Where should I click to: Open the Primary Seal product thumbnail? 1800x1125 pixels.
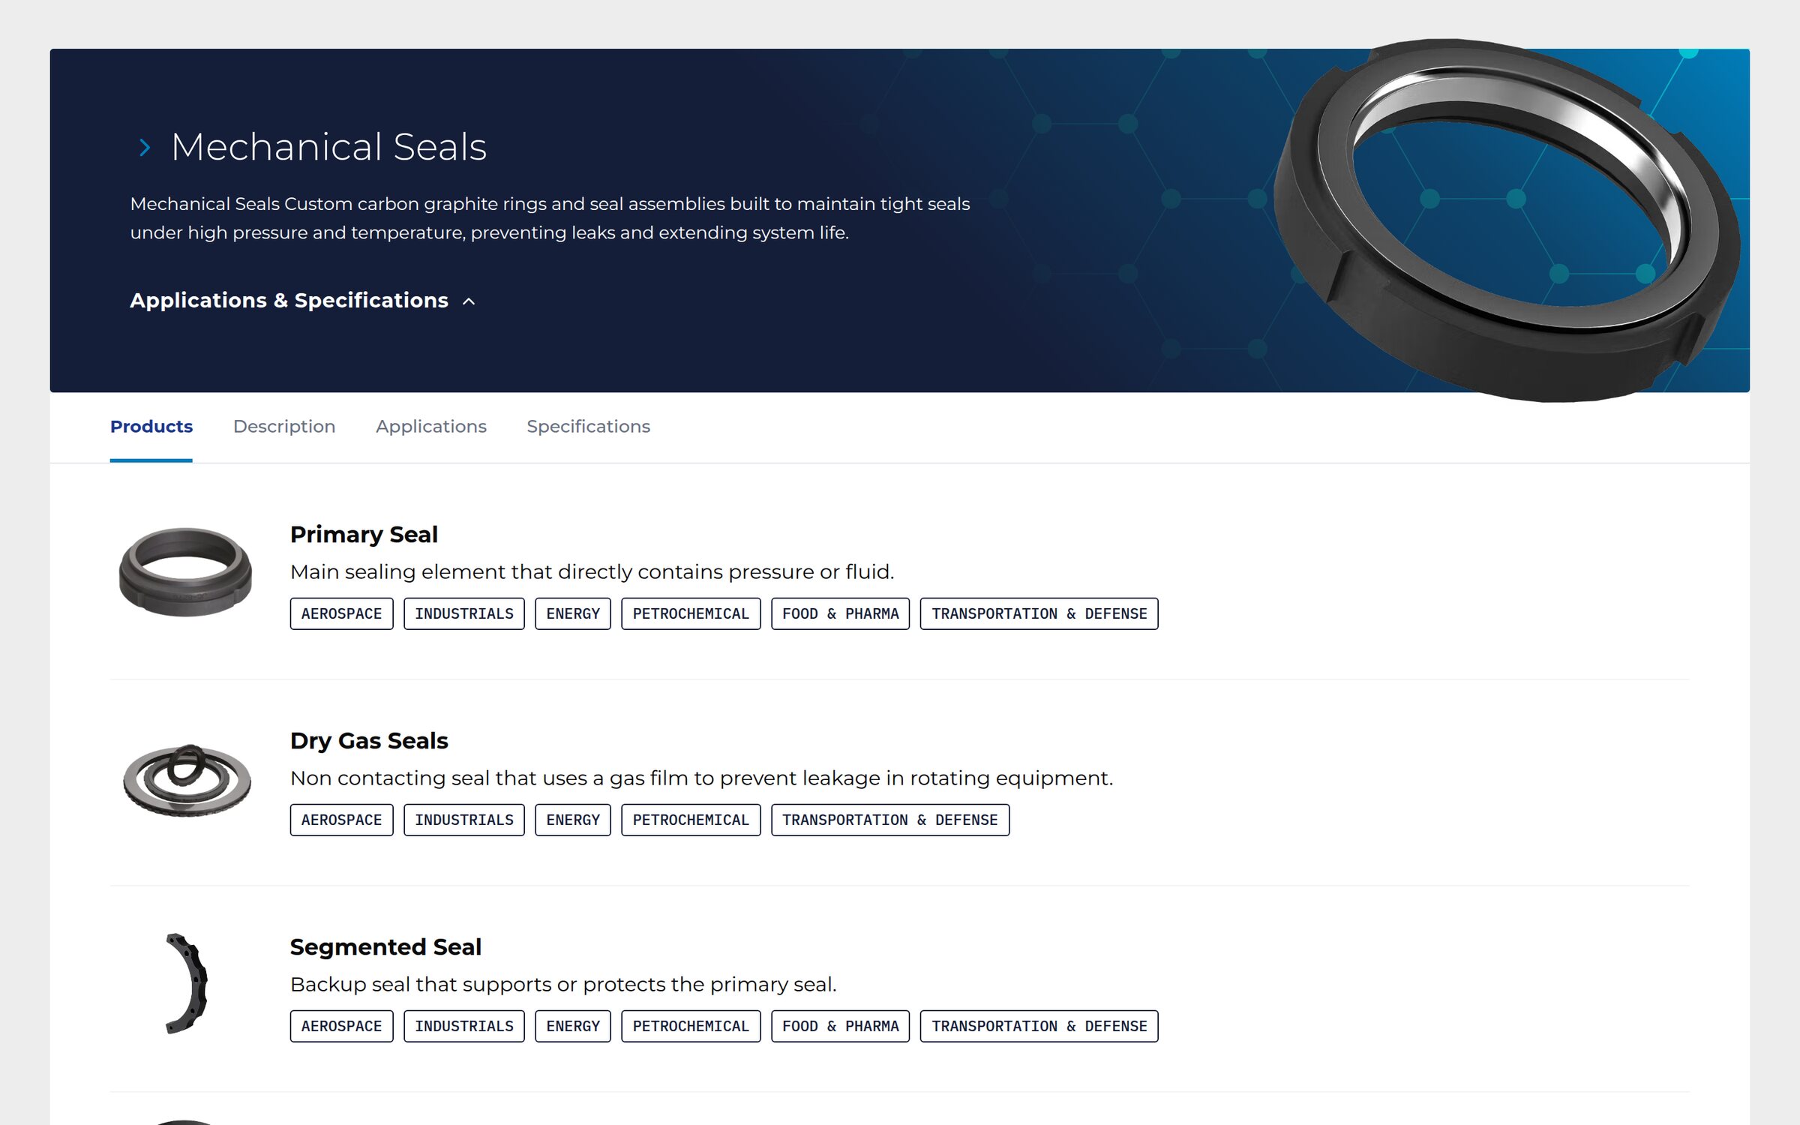[x=186, y=571]
